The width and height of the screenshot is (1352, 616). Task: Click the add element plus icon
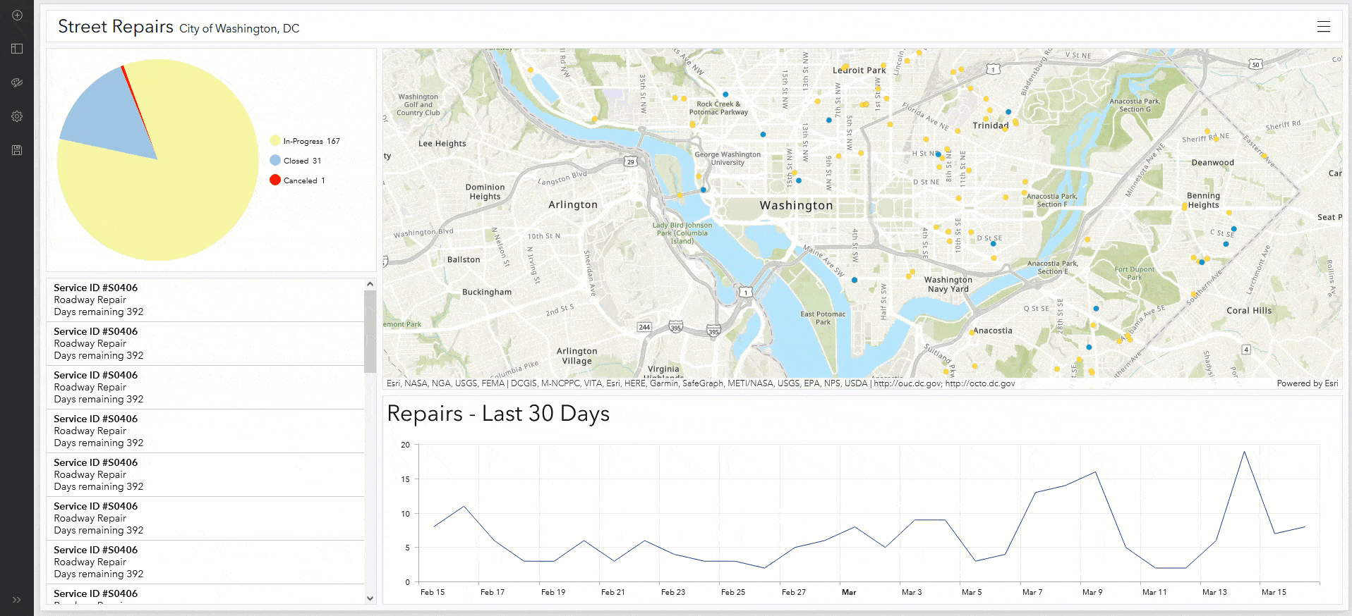[17, 15]
